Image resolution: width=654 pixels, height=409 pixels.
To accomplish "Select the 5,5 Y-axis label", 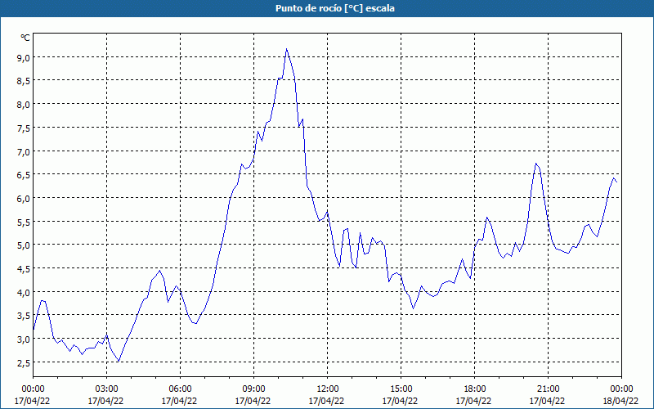I will [24, 222].
